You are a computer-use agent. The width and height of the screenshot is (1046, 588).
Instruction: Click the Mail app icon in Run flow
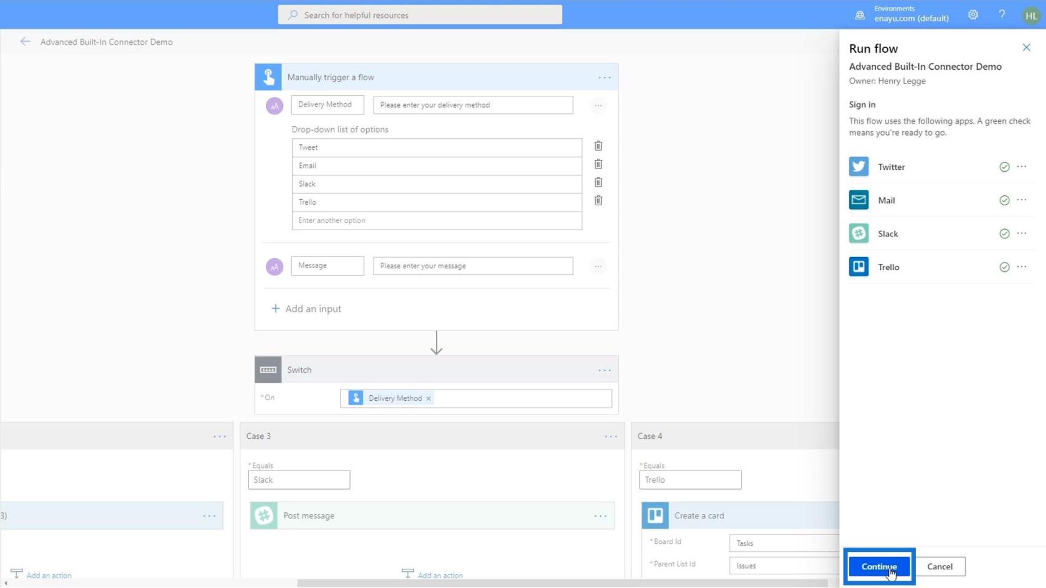pyautogui.click(x=859, y=200)
